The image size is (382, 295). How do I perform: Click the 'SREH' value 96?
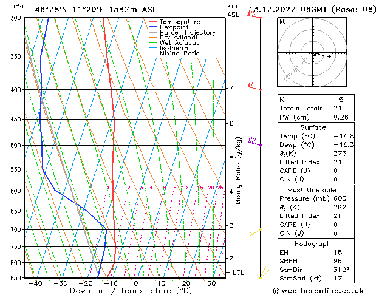tap(338, 261)
